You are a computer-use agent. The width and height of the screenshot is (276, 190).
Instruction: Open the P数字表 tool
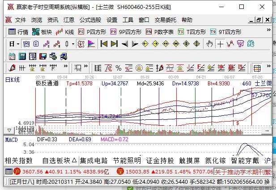(160, 32)
